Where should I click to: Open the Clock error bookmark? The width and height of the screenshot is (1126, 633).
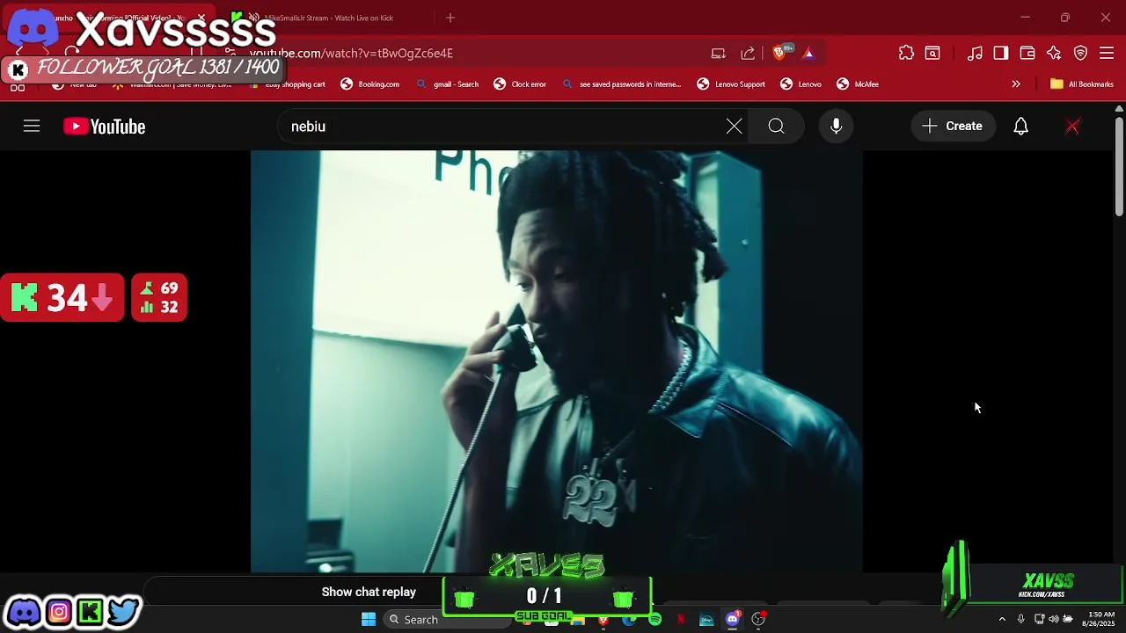(x=520, y=84)
